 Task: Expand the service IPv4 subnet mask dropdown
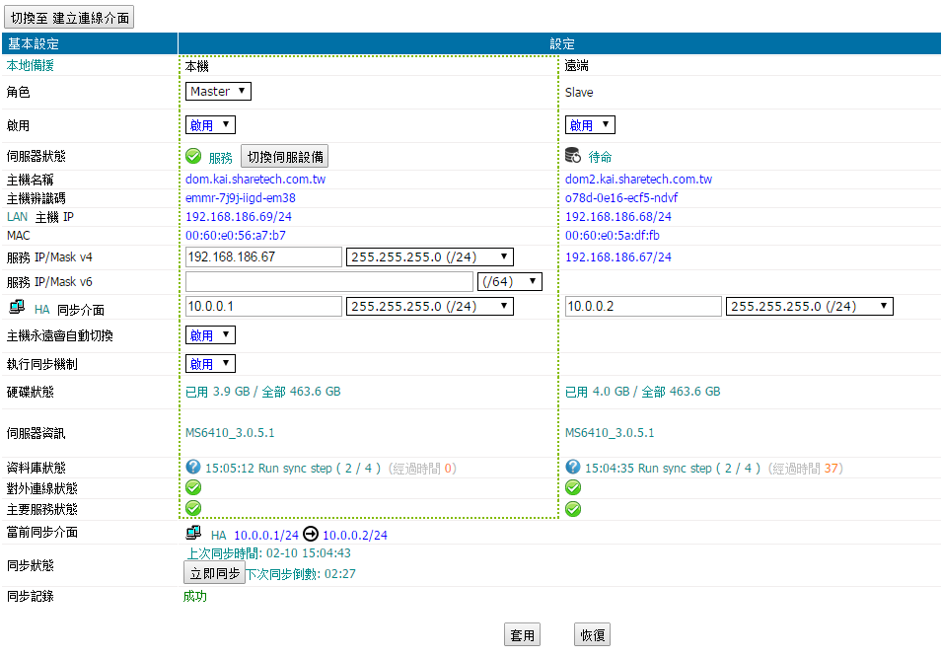(429, 257)
